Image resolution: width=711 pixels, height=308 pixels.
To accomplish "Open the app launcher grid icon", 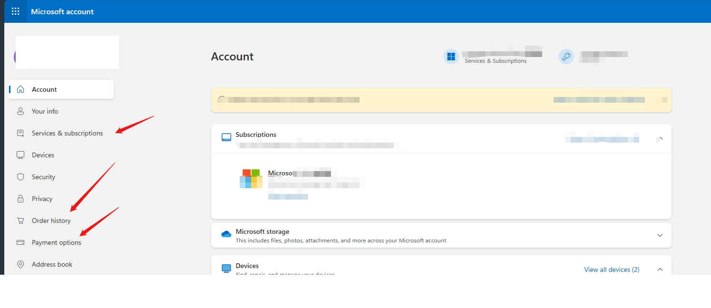I will pyautogui.click(x=16, y=11).
